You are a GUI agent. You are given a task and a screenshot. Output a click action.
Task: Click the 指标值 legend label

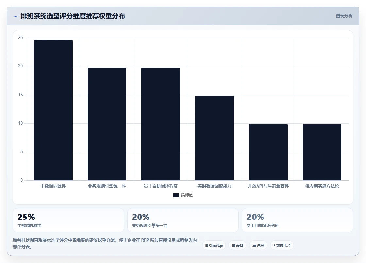pos(187,195)
